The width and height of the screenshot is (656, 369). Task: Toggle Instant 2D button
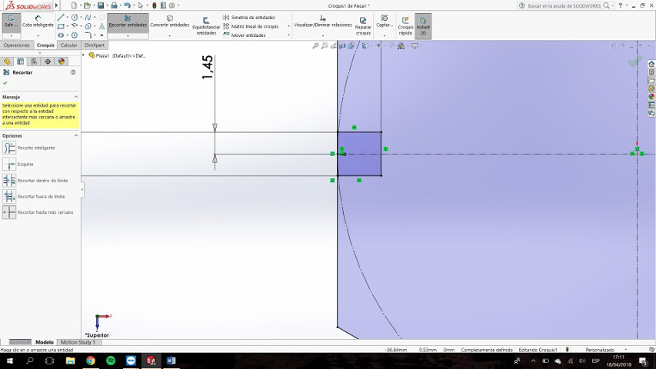[423, 26]
